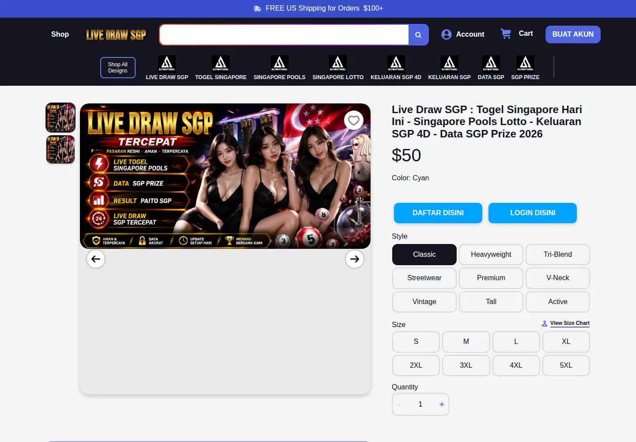Choose size XL
636x442 pixels.
566,342
